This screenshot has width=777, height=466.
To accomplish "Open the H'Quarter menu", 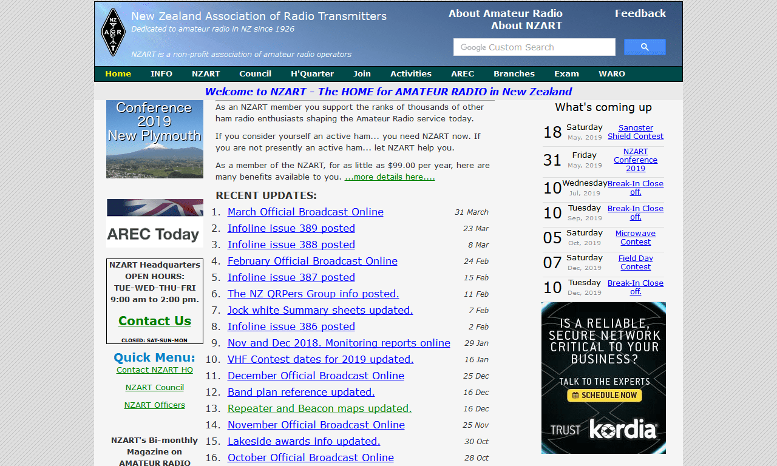I will point(312,74).
